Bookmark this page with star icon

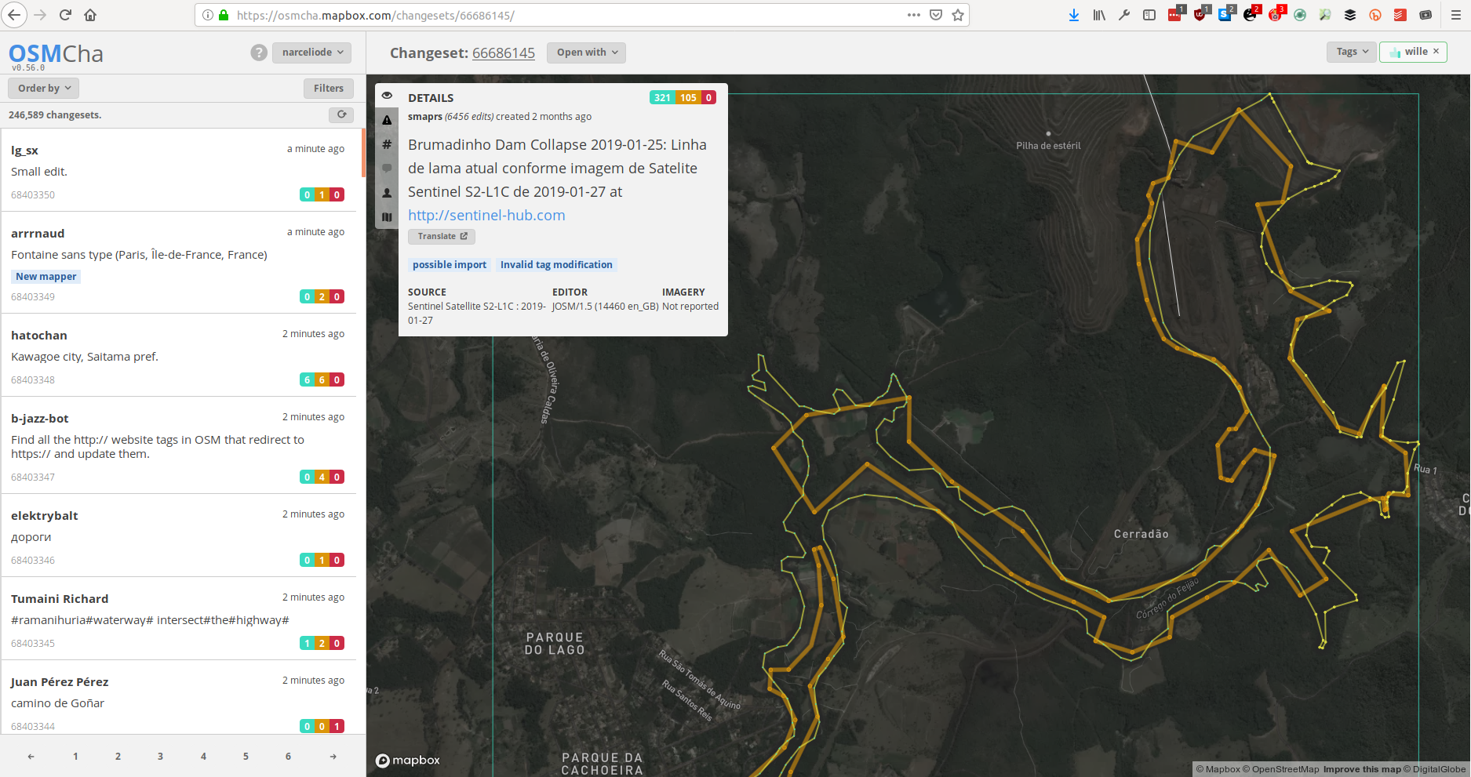pyautogui.click(x=958, y=15)
